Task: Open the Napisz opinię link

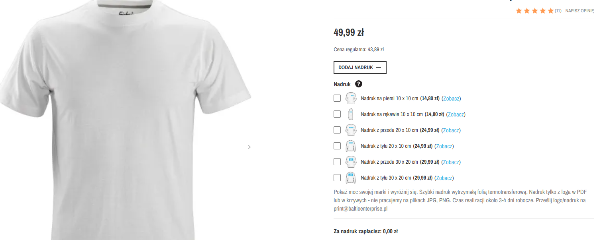Action: click(x=579, y=11)
